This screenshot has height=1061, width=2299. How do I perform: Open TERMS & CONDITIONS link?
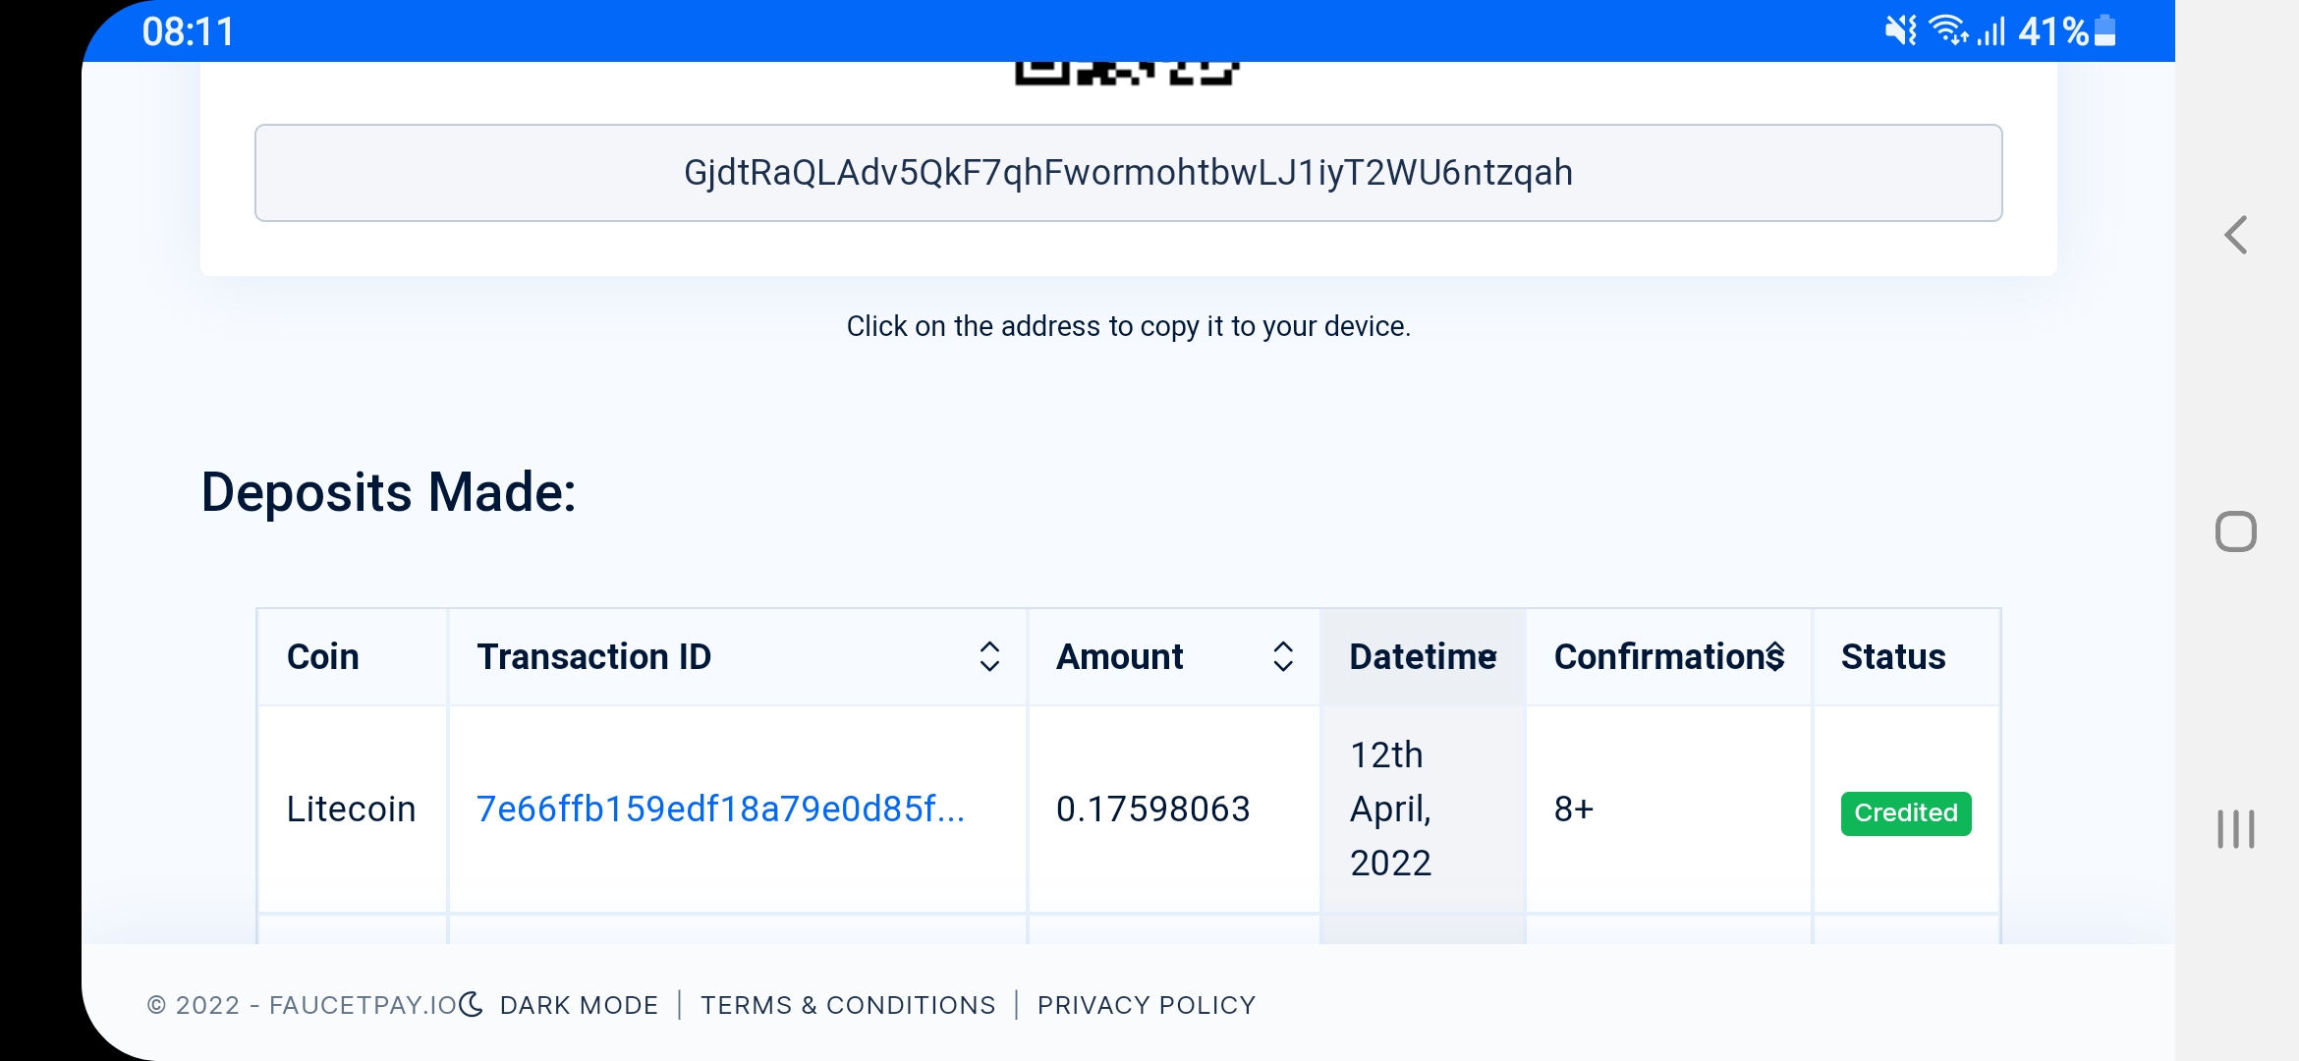[848, 1005]
